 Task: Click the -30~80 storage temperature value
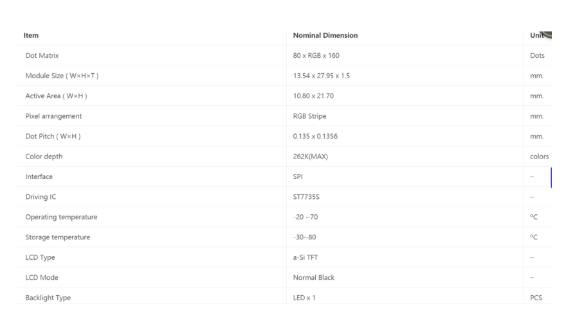[304, 237]
